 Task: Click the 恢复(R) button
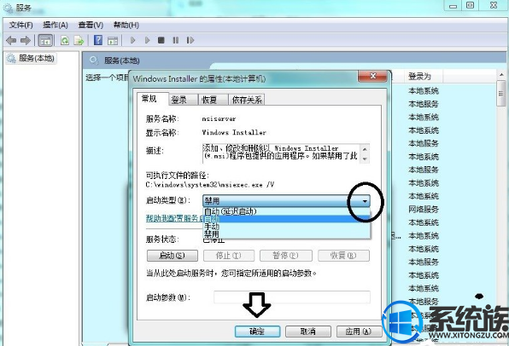click(x=343, y=256)
